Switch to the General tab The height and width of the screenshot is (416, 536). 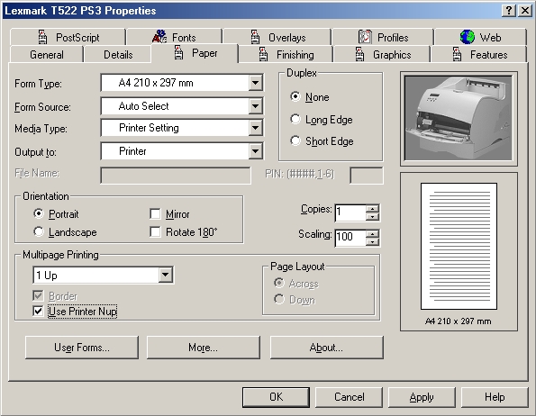[47, 55]
